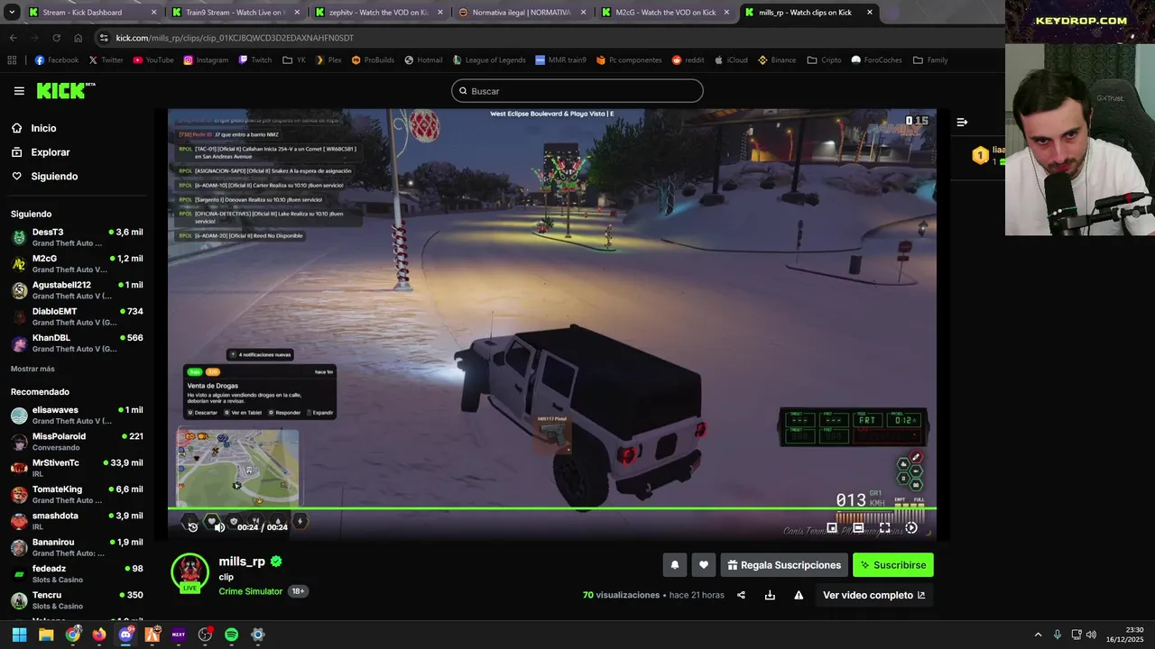Expand the list with Mostrar más
This screenshot has width=1155, height=649.
point(32,369)
